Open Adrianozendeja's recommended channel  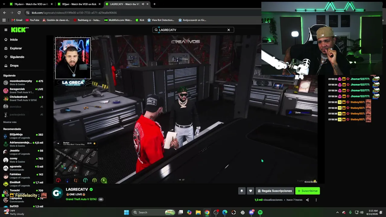(x=23, y=144)
